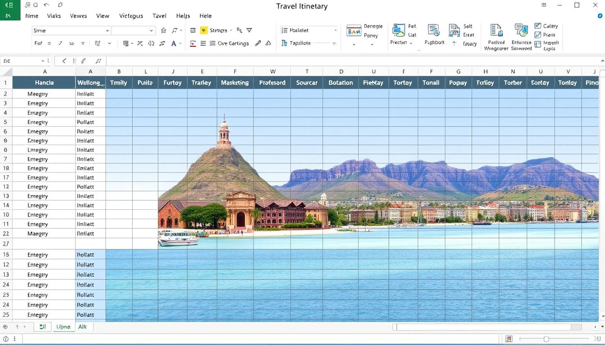Click the Profesord header cell
Screen dimensions: 605x345
point(272,83)
